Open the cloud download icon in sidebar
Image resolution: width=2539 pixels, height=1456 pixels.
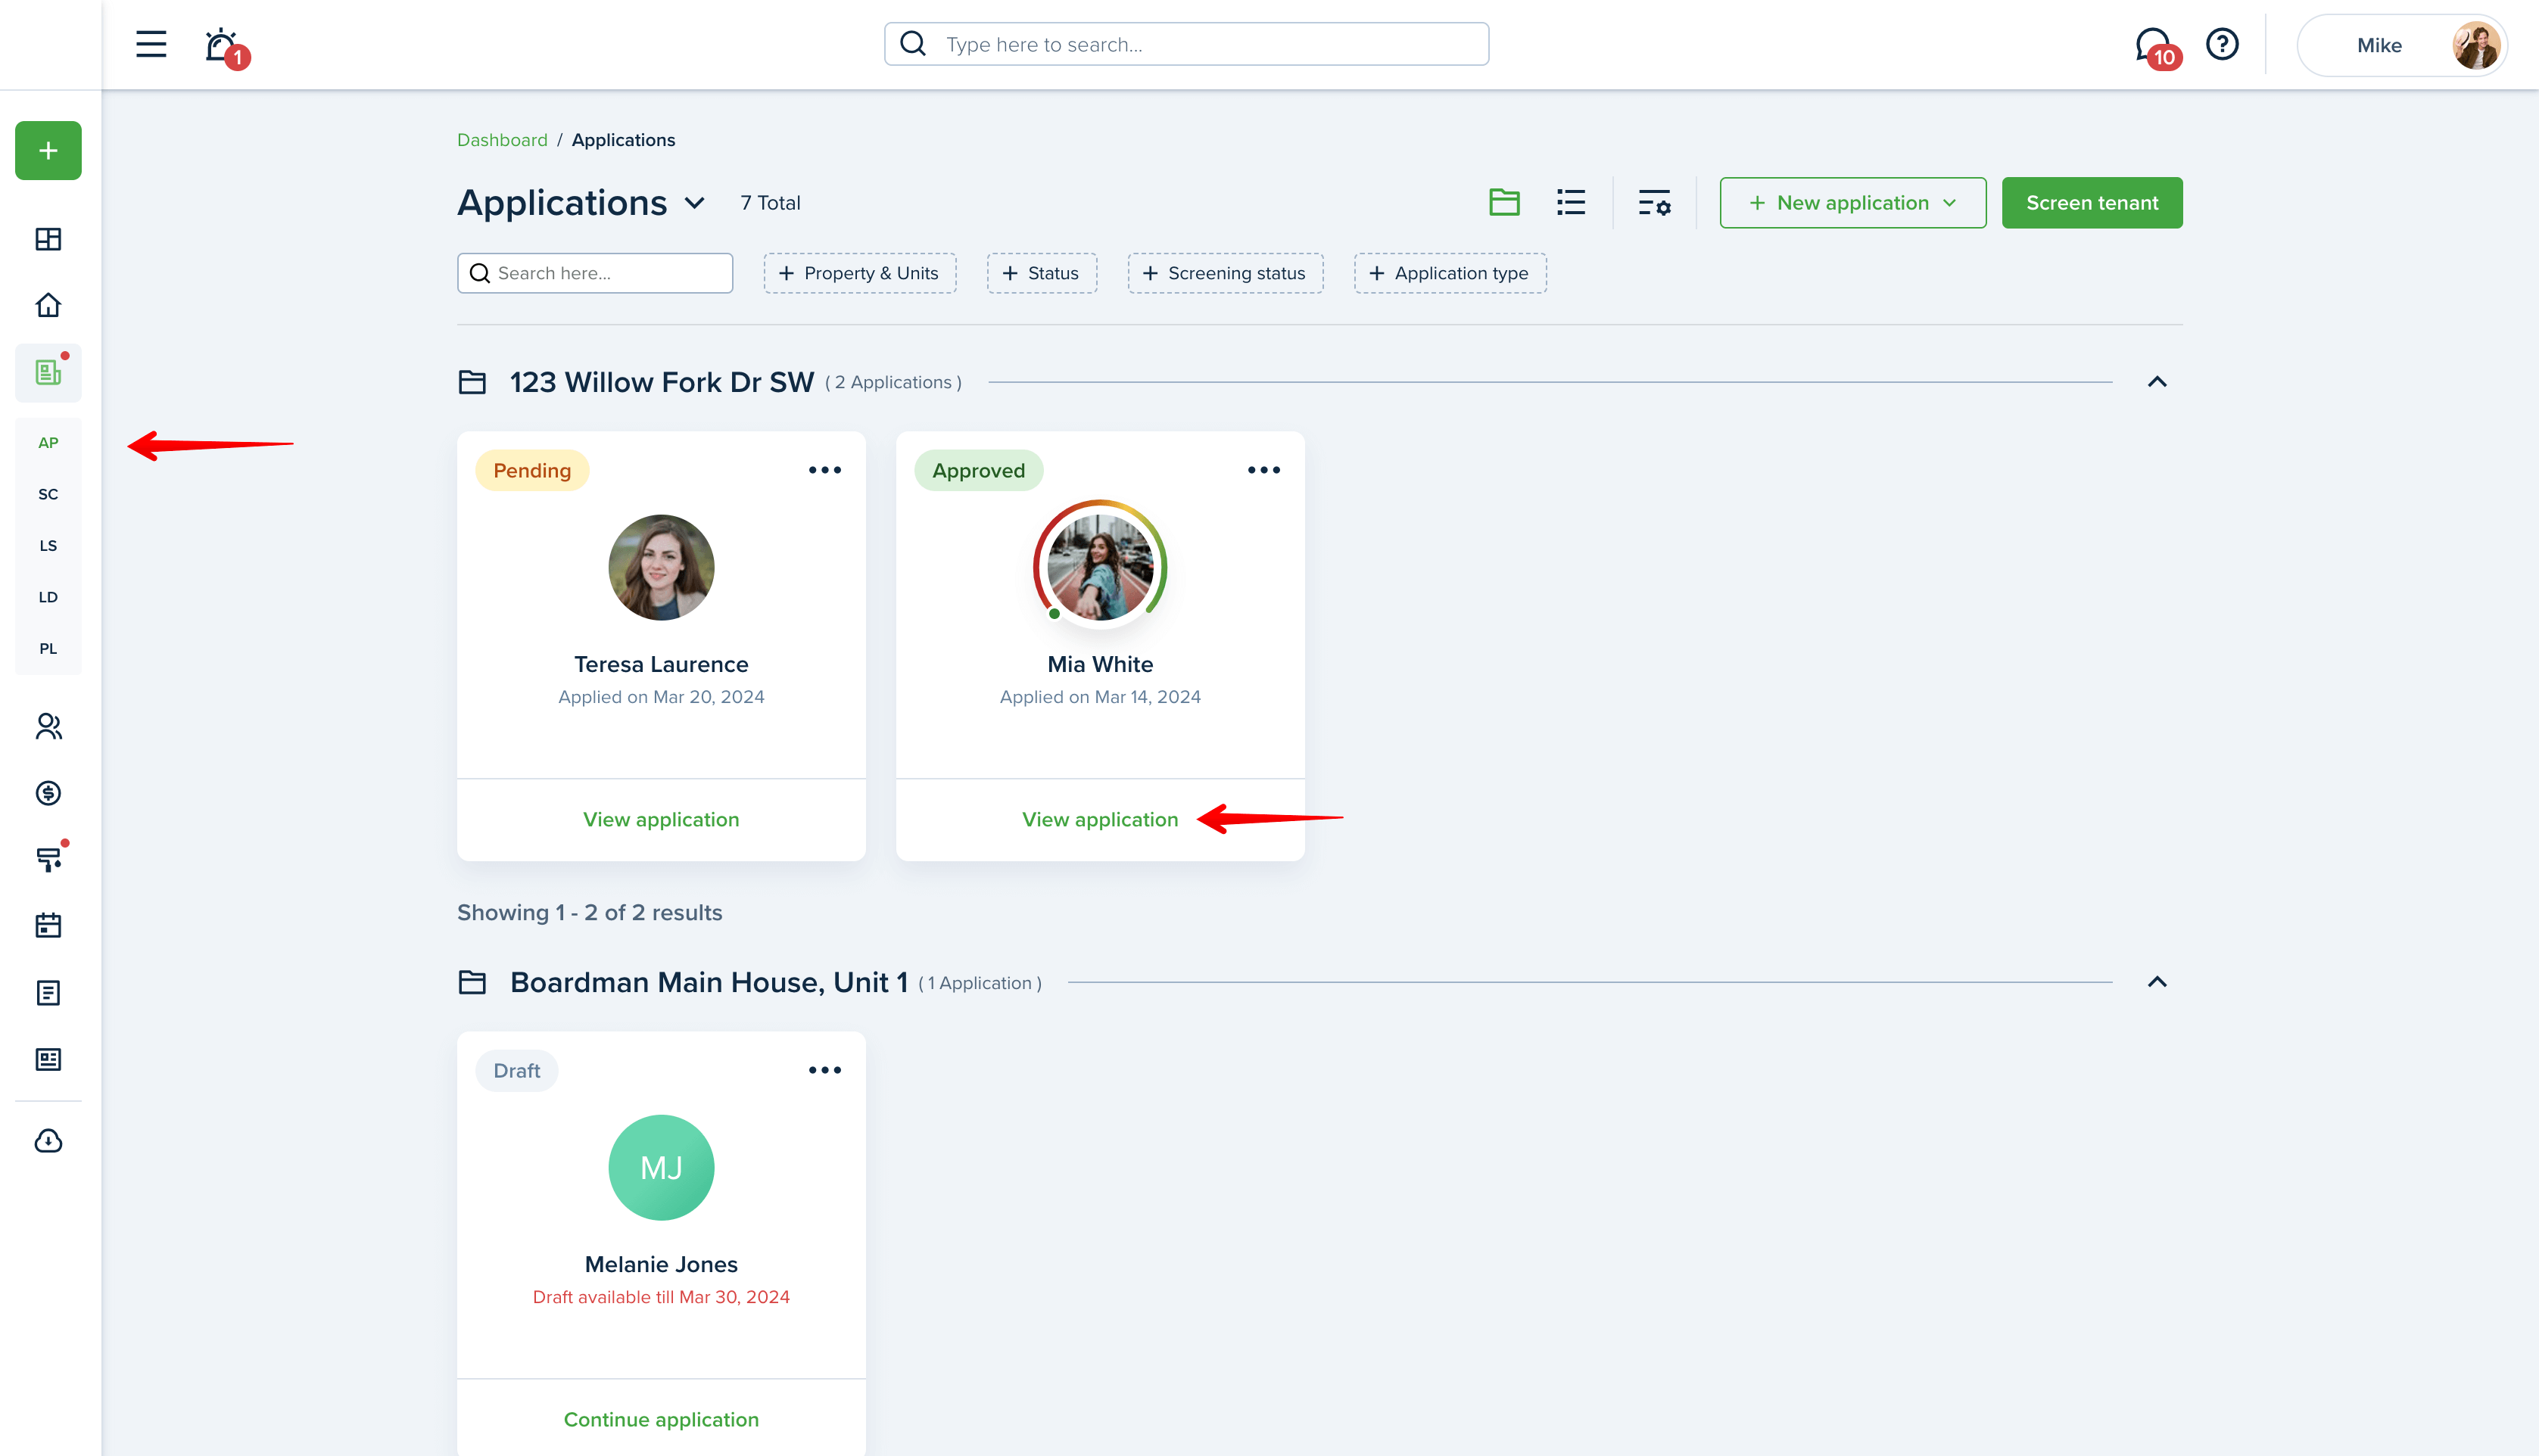pos(48,1141)
